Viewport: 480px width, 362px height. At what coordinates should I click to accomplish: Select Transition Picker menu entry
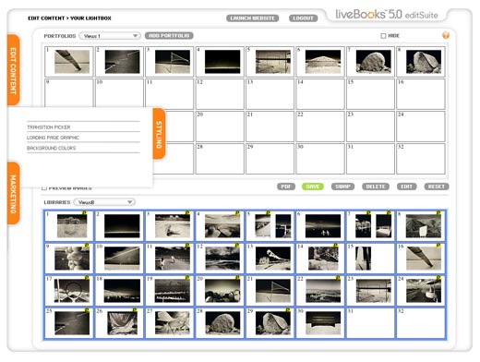[x=49, y=127]
